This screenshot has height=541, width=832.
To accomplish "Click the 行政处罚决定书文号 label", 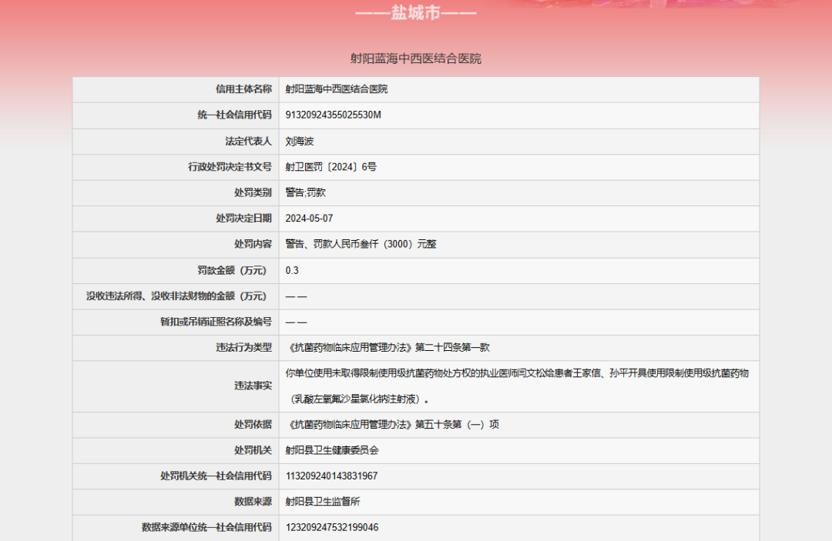I will click(x=230, y=167).
